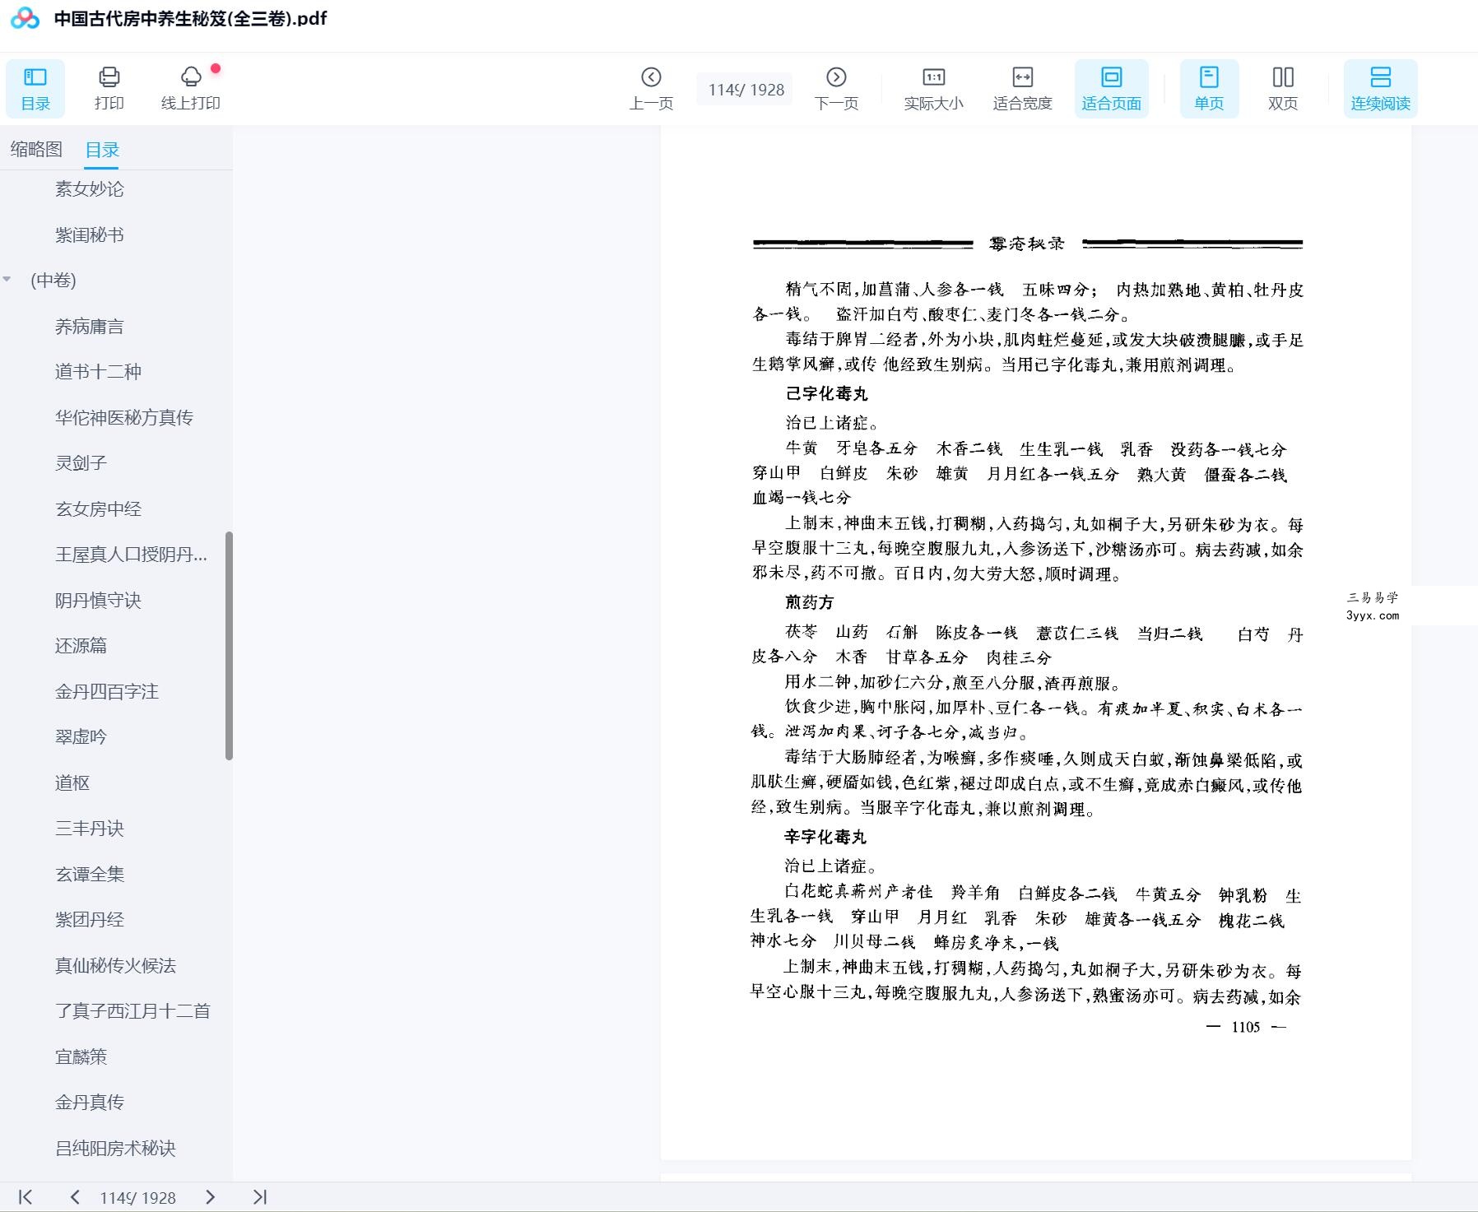Open outline entry 灵剑子
This screenshot has height=1212, width=1478.
coord(81,462)
